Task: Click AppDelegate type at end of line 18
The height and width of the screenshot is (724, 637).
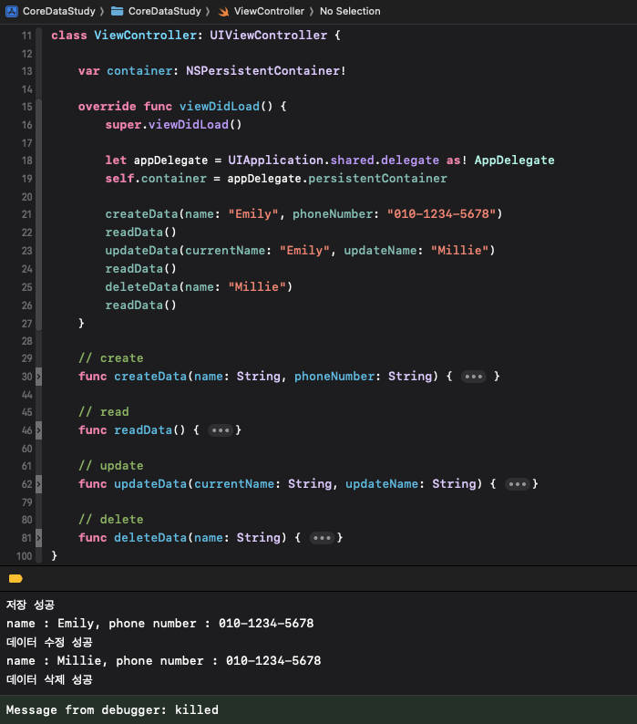Action: click(514, 160)
